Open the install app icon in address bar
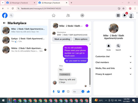 pyautogui.click(x=119, y=9)
